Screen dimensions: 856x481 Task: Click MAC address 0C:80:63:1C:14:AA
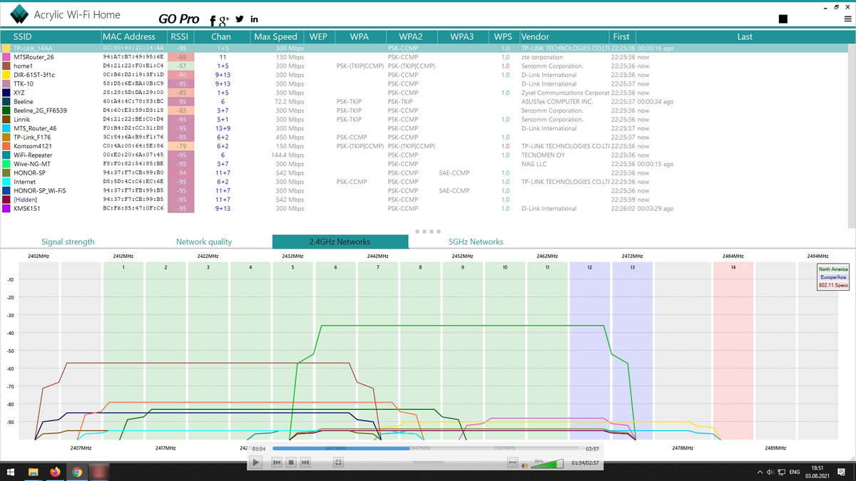tap(133, 48)
